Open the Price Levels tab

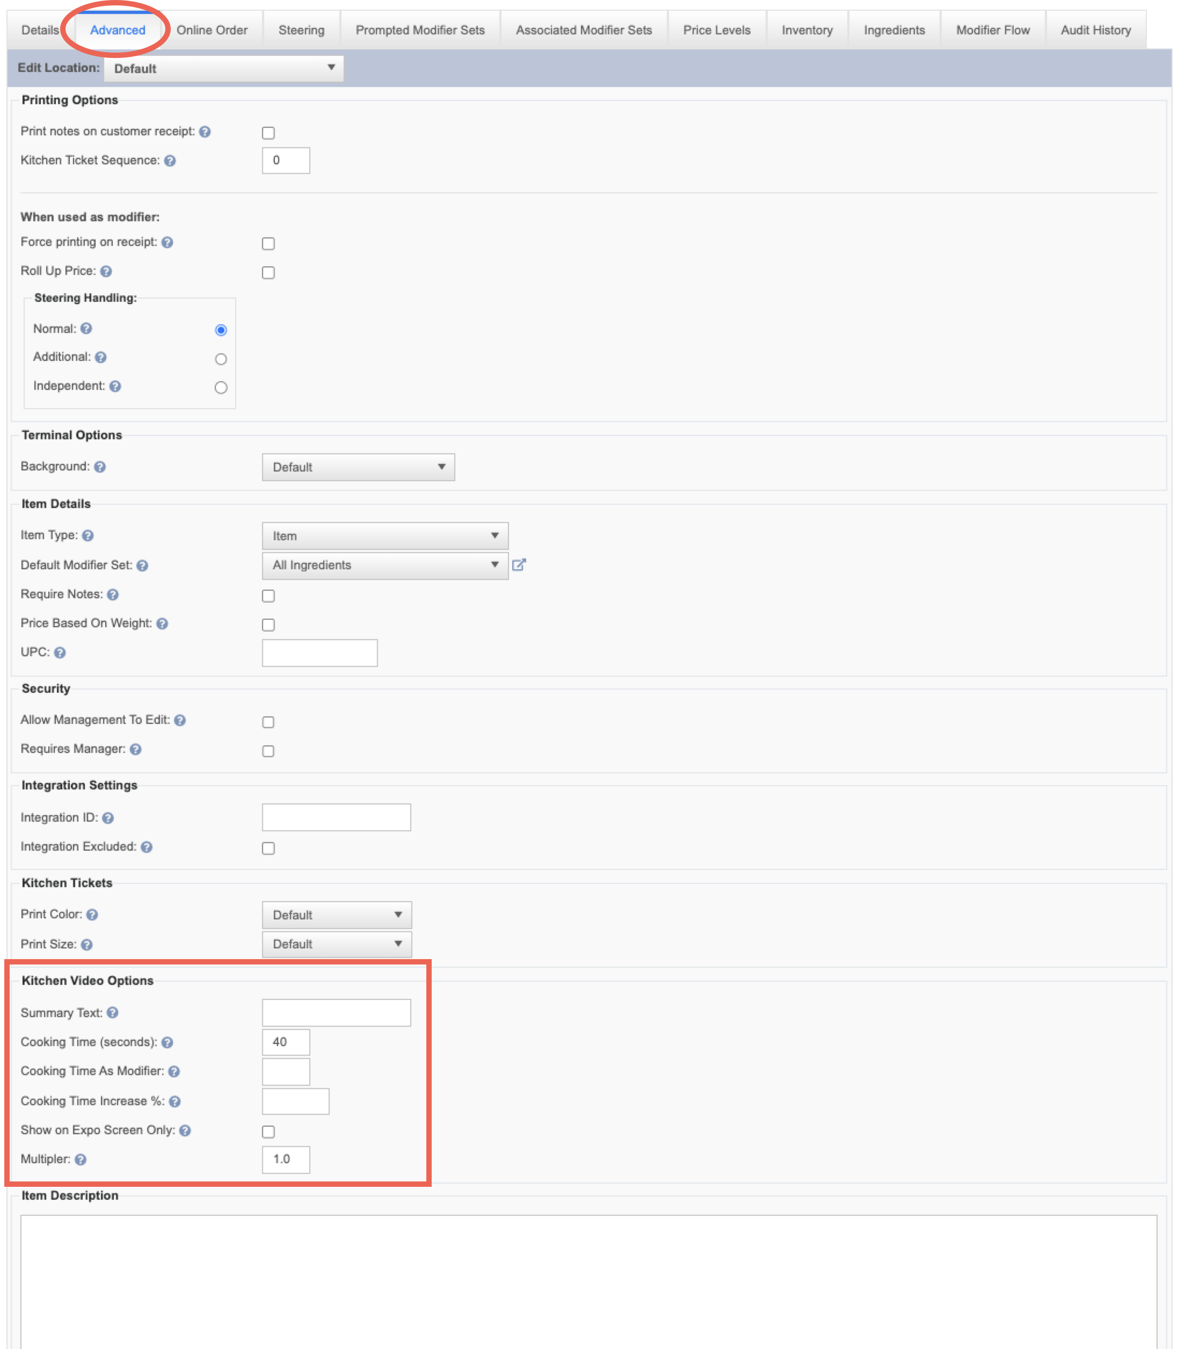(x=717, y=30)
